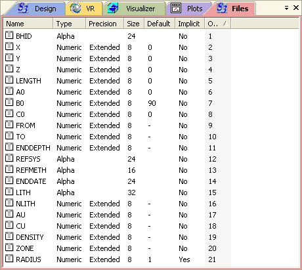The height and width of the screenshot is (270, 302).
Task: Open the Visualizer tab
Action: [x=135, y=9]
